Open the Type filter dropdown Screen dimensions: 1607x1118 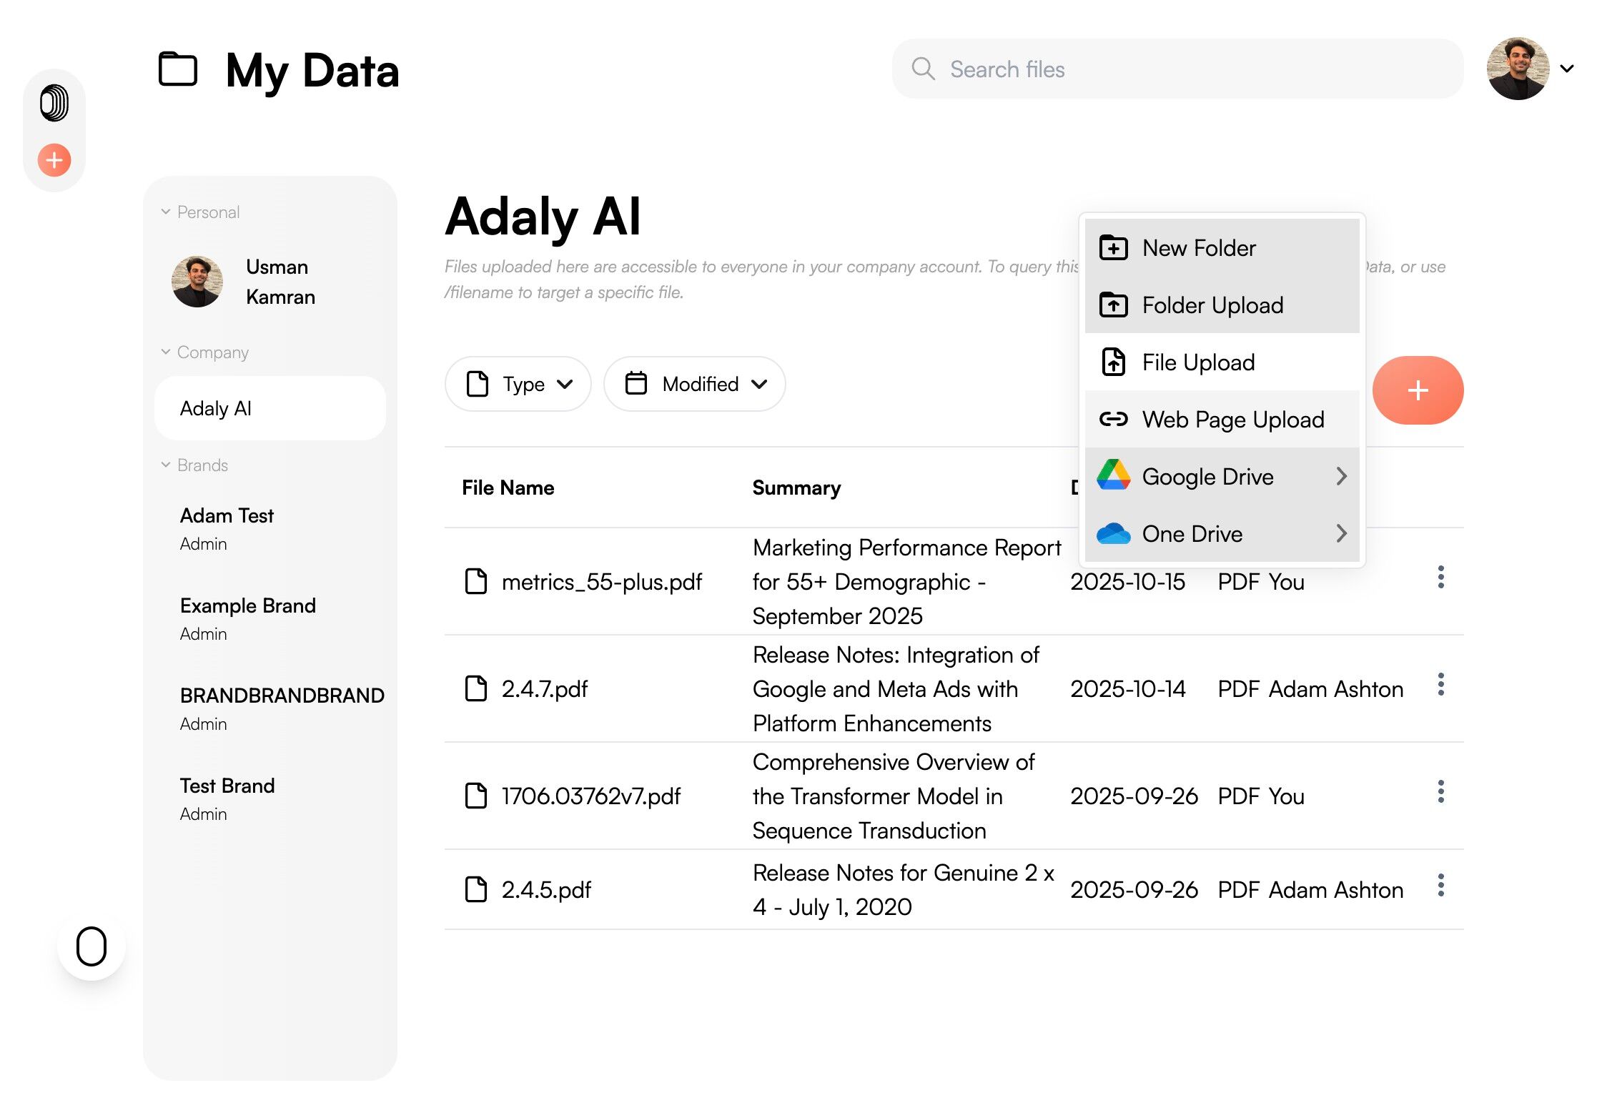[x=518, y=385]
